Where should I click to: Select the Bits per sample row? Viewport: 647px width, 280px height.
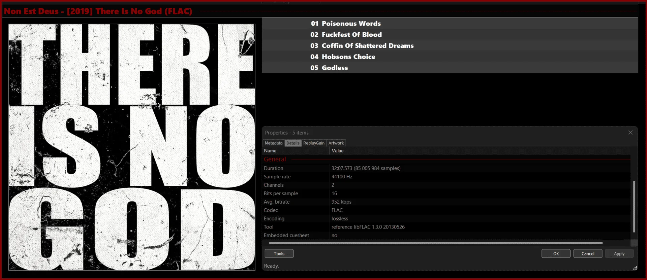[x=446, y=194]
